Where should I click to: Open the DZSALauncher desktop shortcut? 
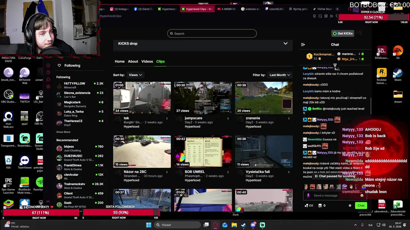[x=381, y=53]
